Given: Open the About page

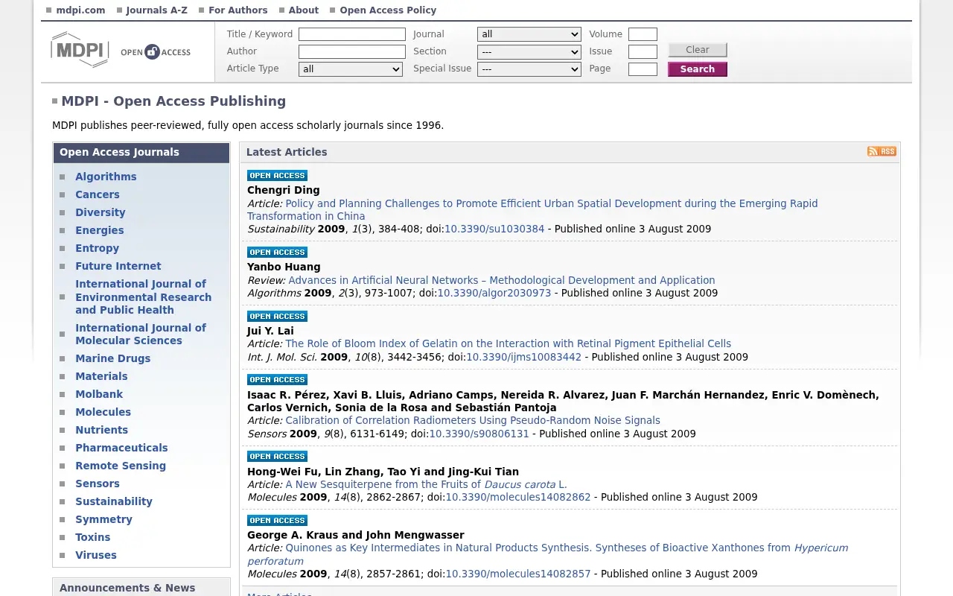Looking at the screenshot, I should [x=304, y=10].
